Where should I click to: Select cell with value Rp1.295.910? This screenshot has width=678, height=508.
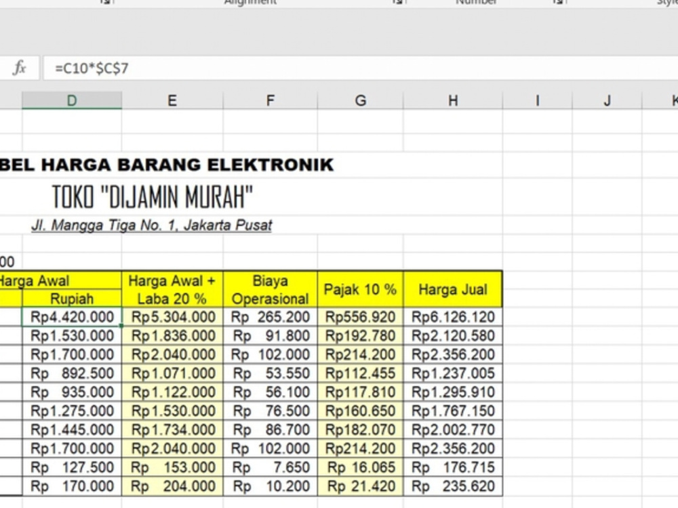453,392
